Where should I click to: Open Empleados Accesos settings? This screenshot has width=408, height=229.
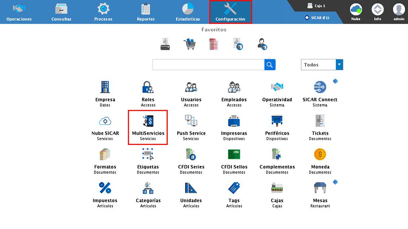(234, 94)
